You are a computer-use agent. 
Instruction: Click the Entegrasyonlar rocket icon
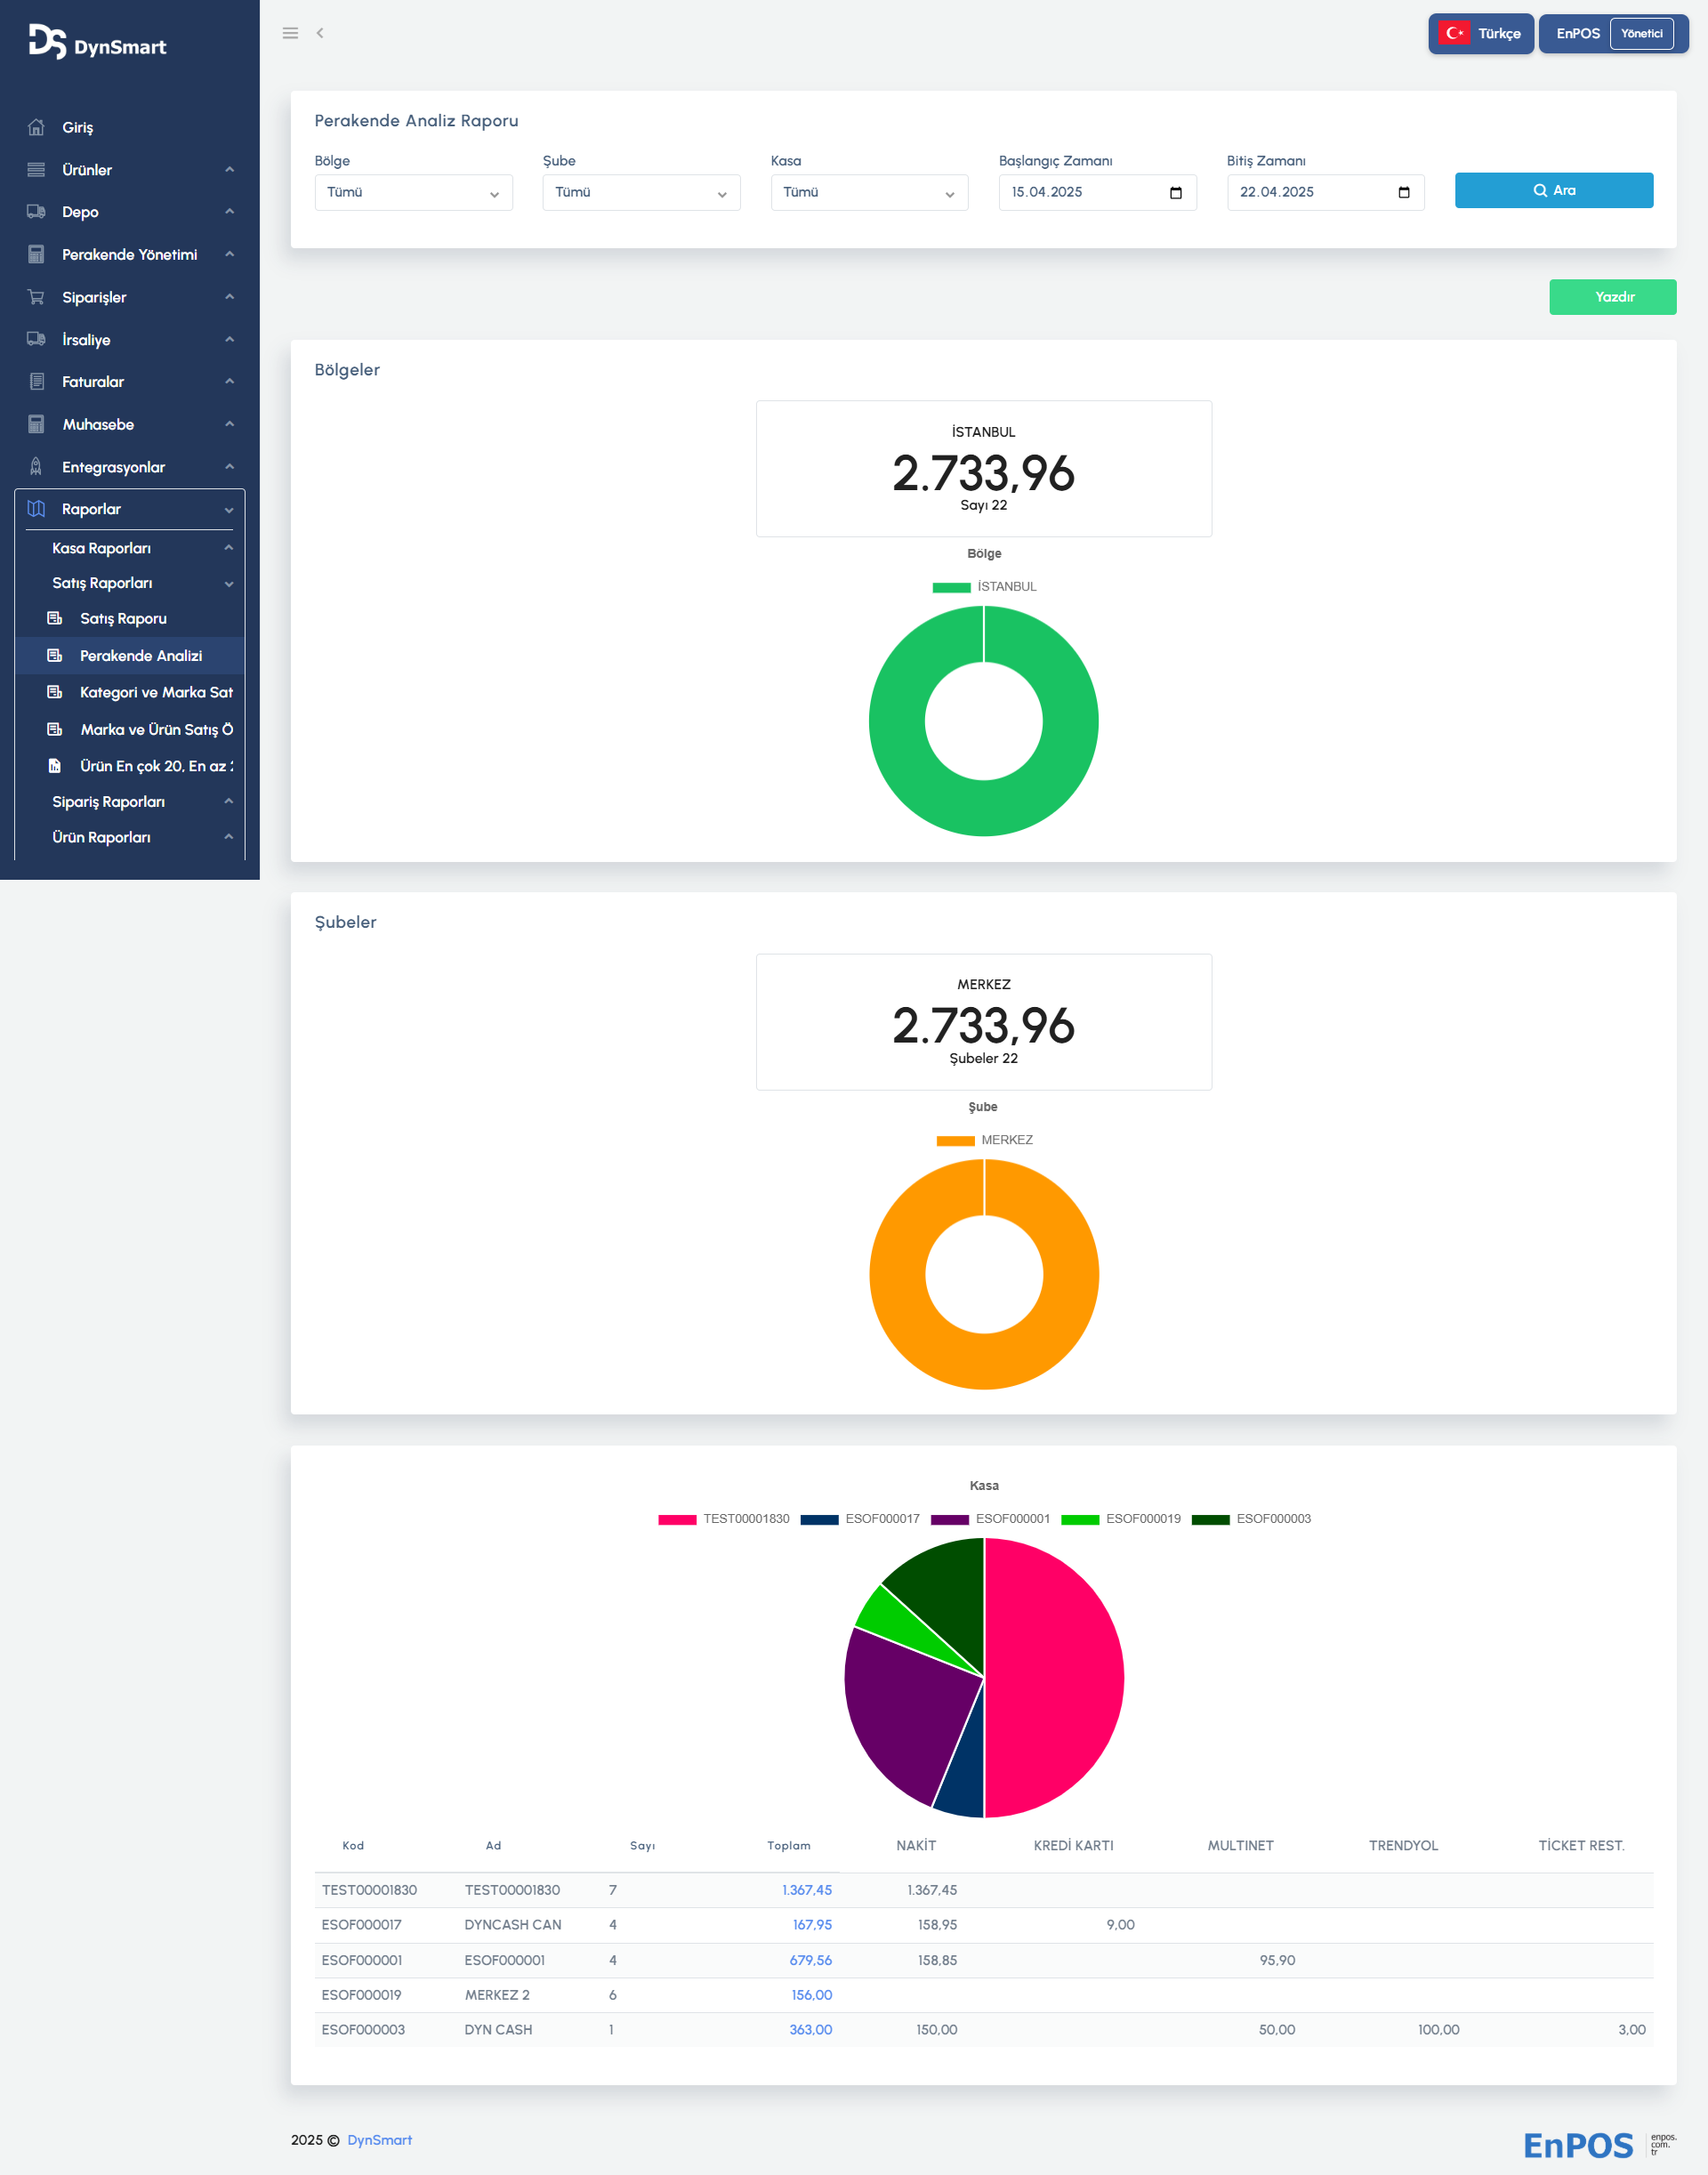point(36,467)
